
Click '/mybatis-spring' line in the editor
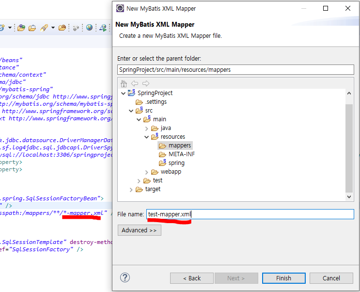click(x=26, y=89)
